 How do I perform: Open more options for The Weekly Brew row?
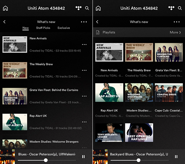click(x=84, y=70)
